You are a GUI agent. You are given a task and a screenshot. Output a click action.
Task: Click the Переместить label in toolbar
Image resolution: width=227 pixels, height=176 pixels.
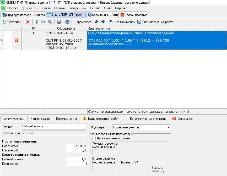pyautogui.click(x=83, y=22)
